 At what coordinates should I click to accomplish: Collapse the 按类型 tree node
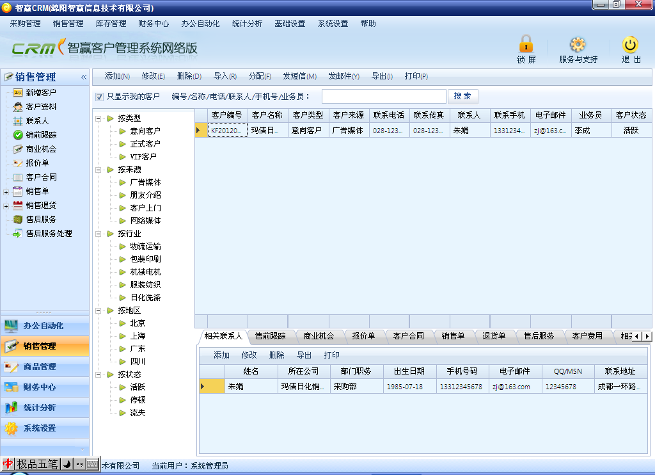click(x=98, y=119)
